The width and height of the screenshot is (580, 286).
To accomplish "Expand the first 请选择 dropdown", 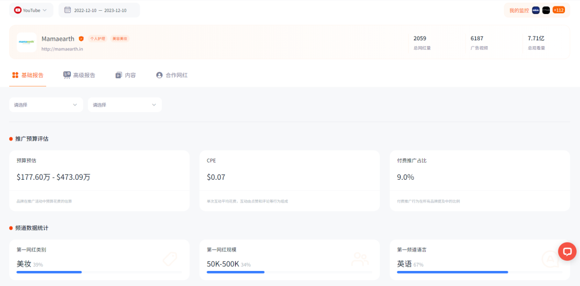I will (x=46, y=105).
